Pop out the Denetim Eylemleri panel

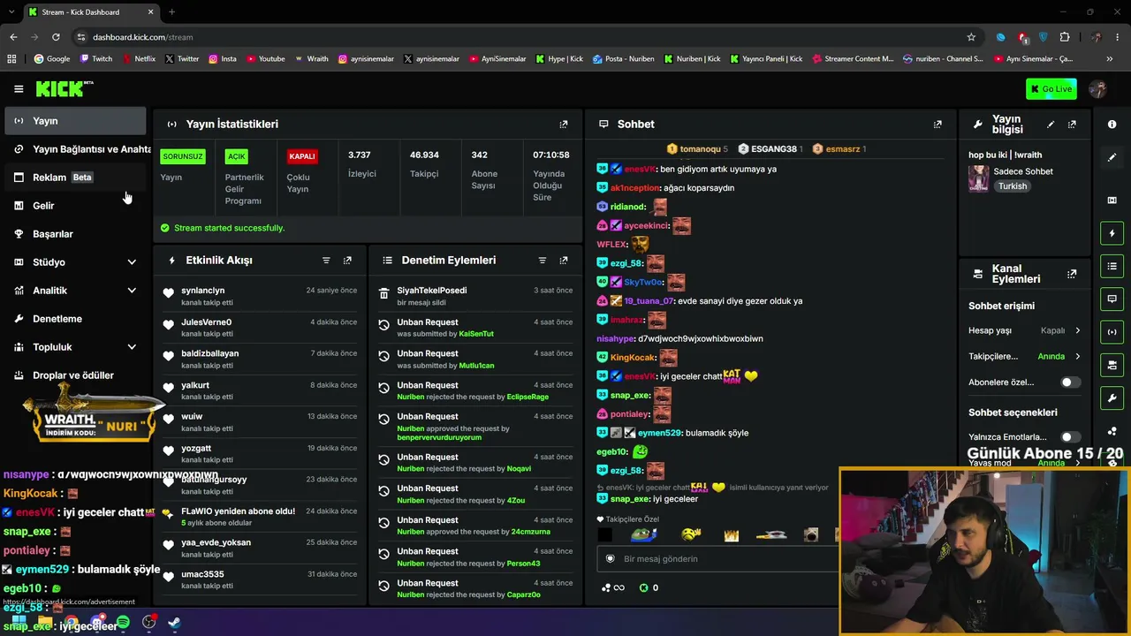coord(564,261)
